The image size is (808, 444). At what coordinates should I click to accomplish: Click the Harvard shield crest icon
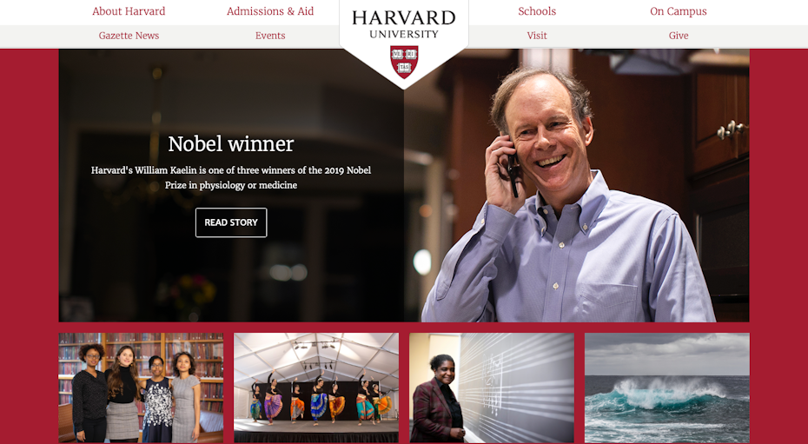pyautogui.click(x=404, y=62)
